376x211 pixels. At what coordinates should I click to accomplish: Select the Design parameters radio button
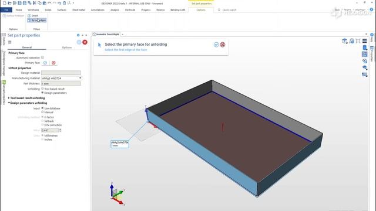pos(42,93)
